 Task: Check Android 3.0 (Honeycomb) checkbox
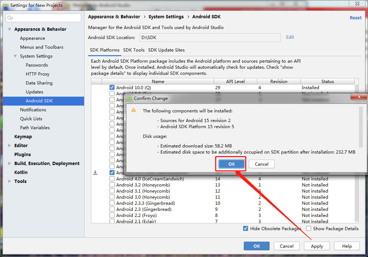112,197
